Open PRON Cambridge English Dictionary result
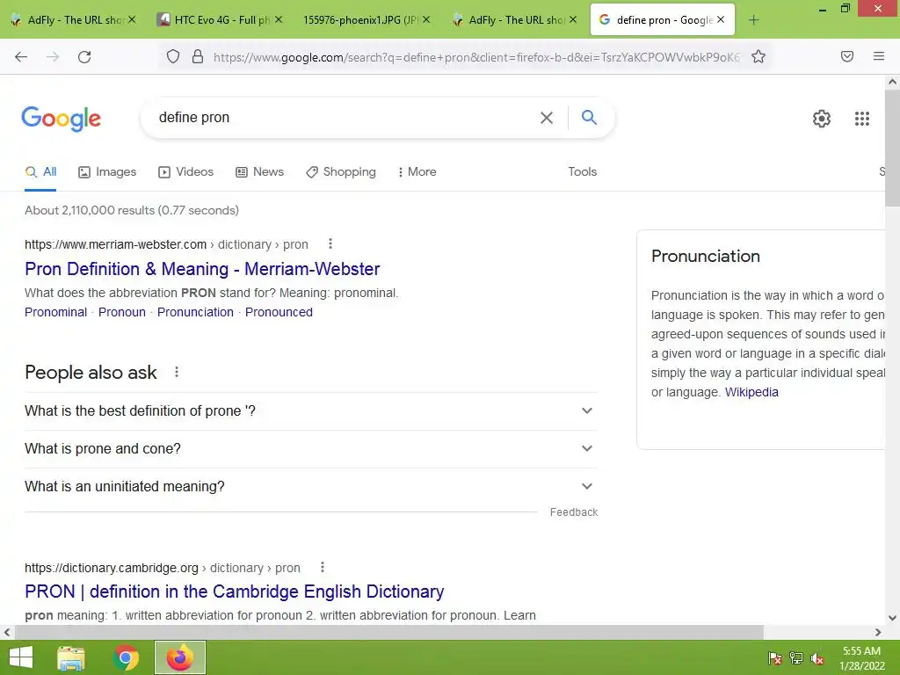Image resolution: width=900 pixels, height=675 pixels. pos(234,592)
